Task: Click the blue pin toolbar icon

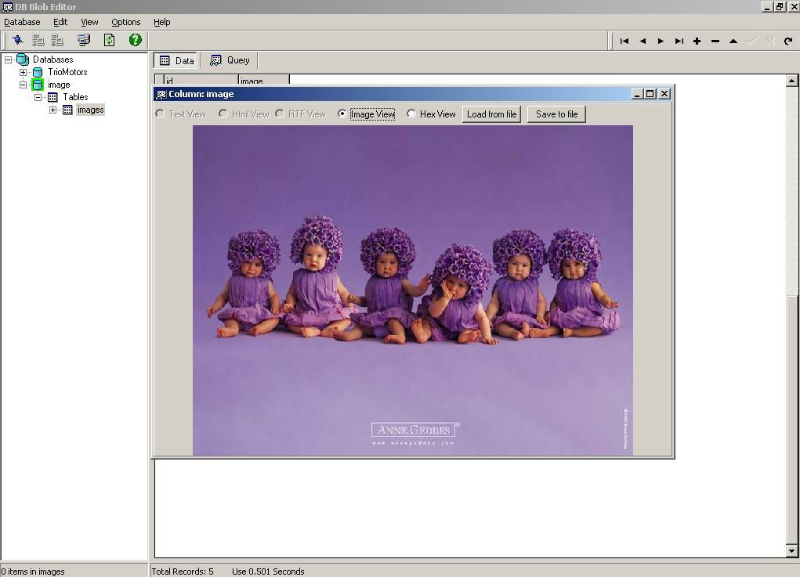Action: (x=18, y=40)
